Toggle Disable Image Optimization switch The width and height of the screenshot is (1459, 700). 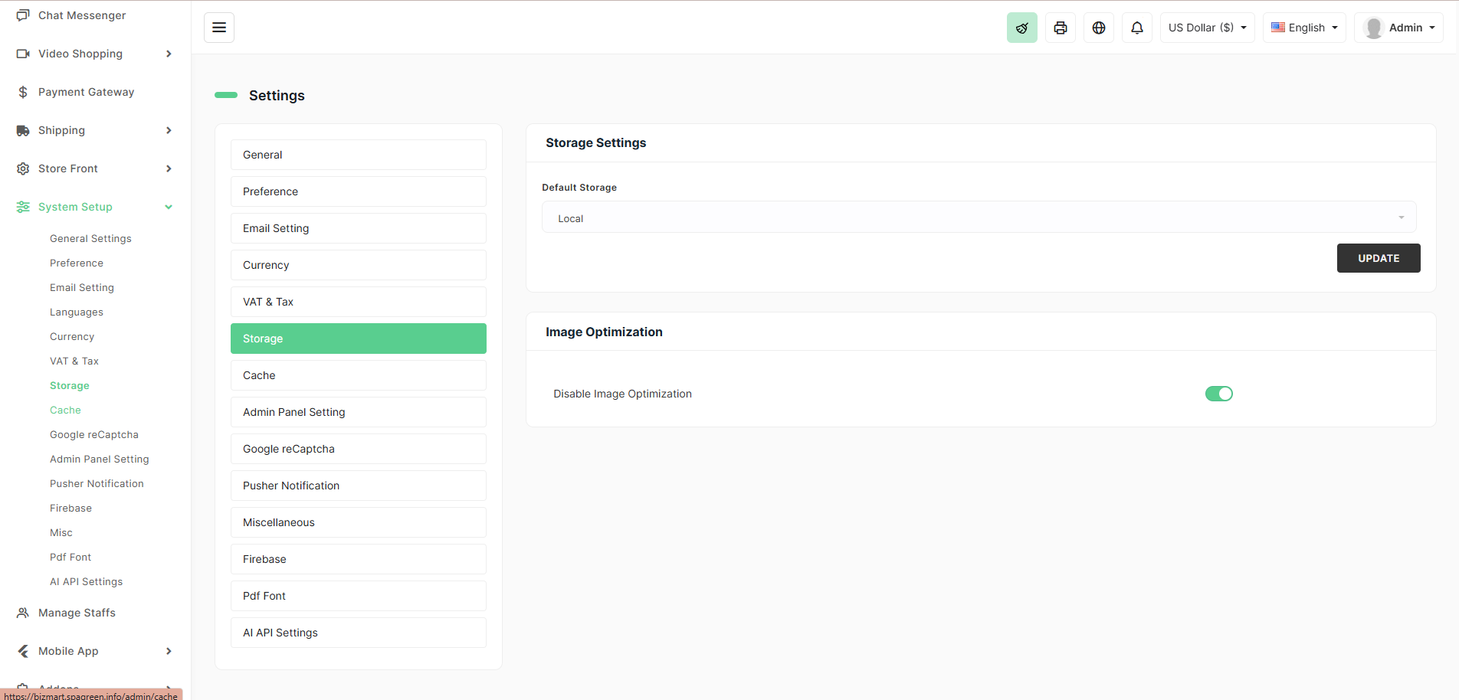[x=1218, y=394]
